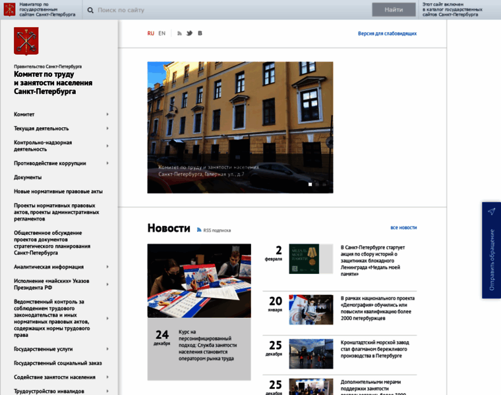Expand Государственные услуги submenu arrow
Viewport: 501px width, 395px height.
click(107, 349)
